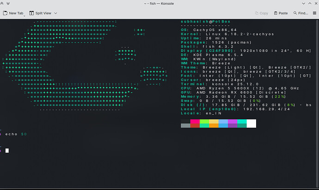319x190 pixels.
Task: Click the Disk (/): 17.85 GiB line
Action: [x=246, y=105]
